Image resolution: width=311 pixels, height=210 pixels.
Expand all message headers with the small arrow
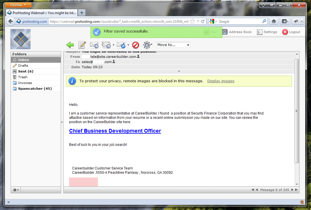pos(179,71)
